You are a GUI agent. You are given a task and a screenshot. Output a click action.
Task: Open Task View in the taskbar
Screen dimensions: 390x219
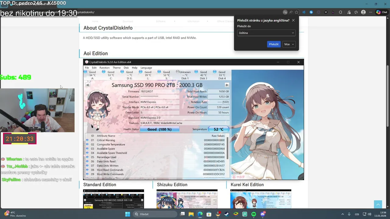click(182, 214)
